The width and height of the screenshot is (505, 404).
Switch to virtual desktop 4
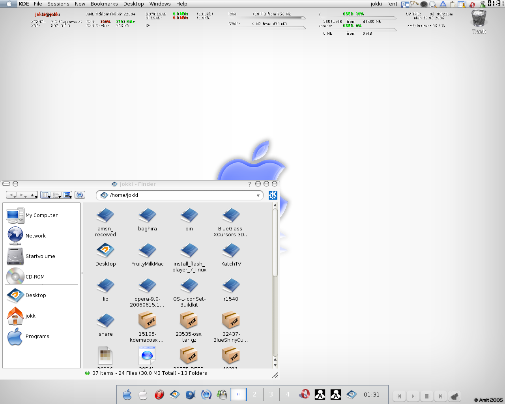(x=288, y=395)
